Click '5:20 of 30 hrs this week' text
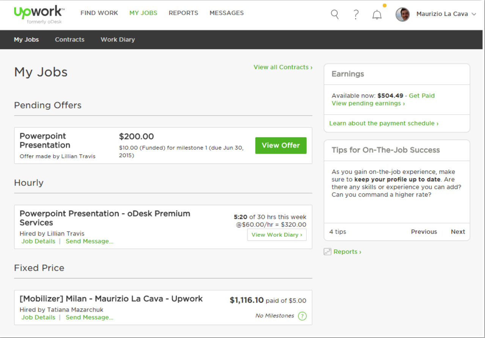This screenshot has height=338, width=485. click(270, 217)
